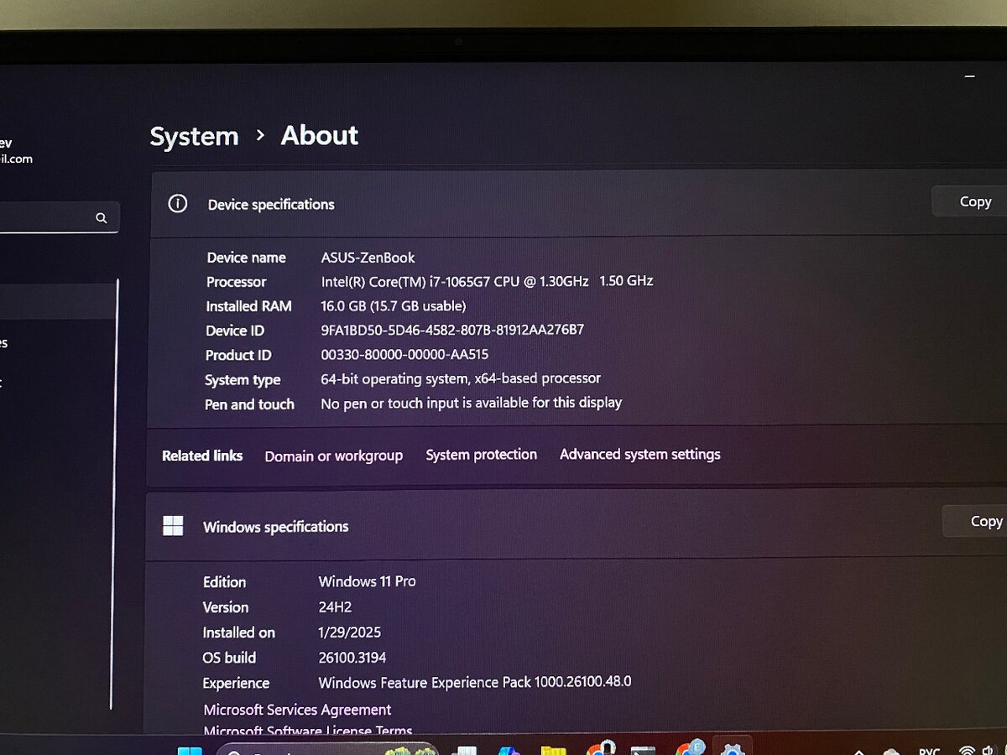Click the РУС language indicator
This screenshot has width=1007, height=755.
coord(930,749)
